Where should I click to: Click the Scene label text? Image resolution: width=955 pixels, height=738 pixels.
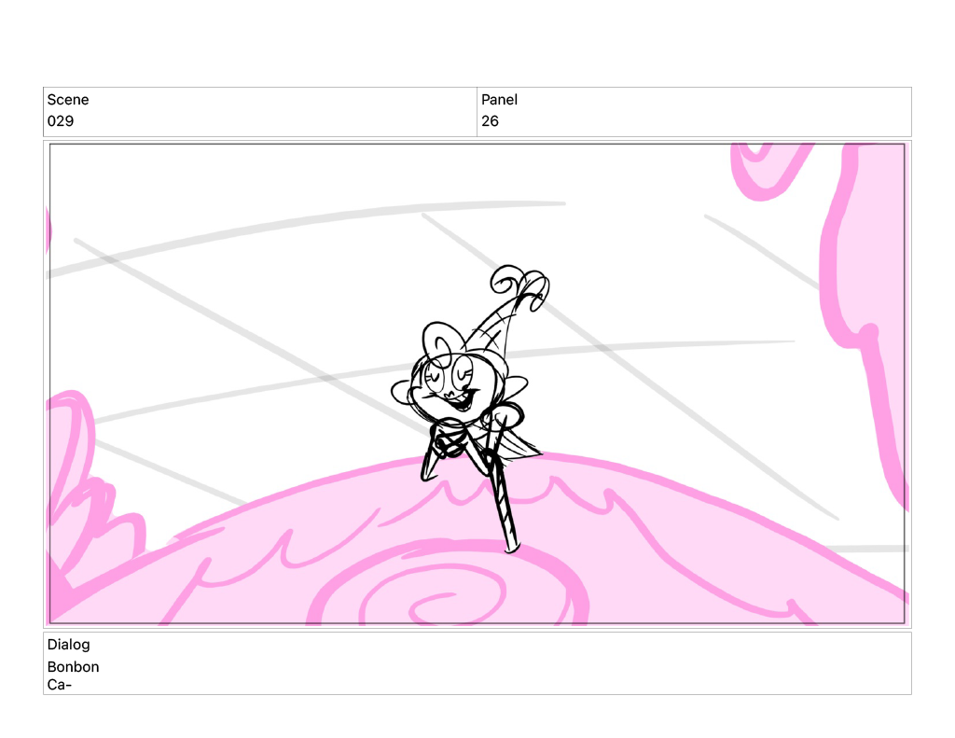point(68,100)
